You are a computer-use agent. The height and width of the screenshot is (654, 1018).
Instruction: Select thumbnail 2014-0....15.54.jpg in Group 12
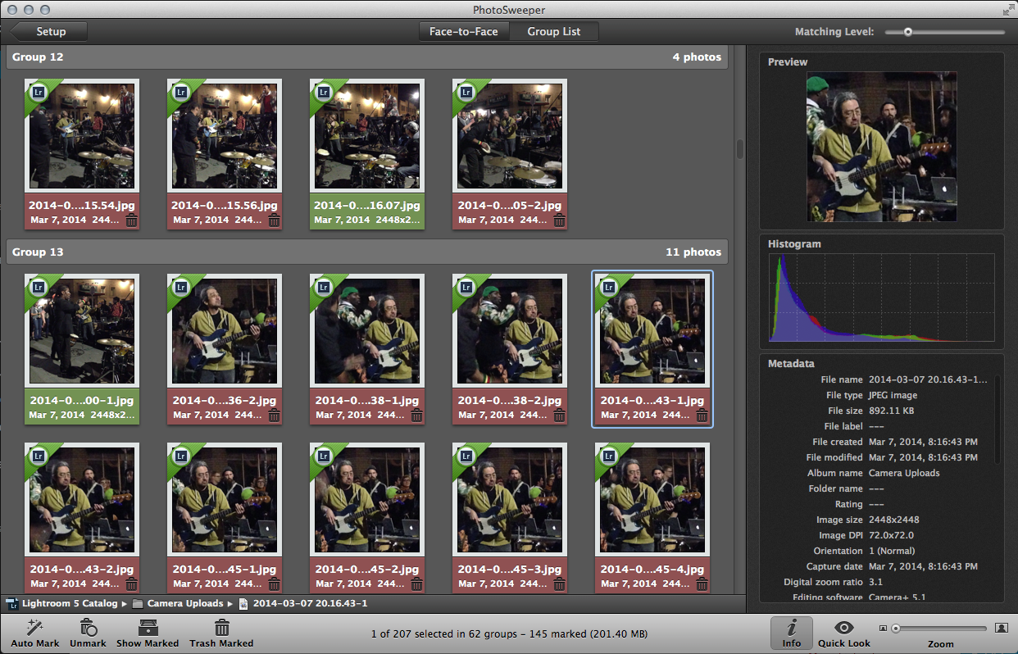[x=82, y=136]
